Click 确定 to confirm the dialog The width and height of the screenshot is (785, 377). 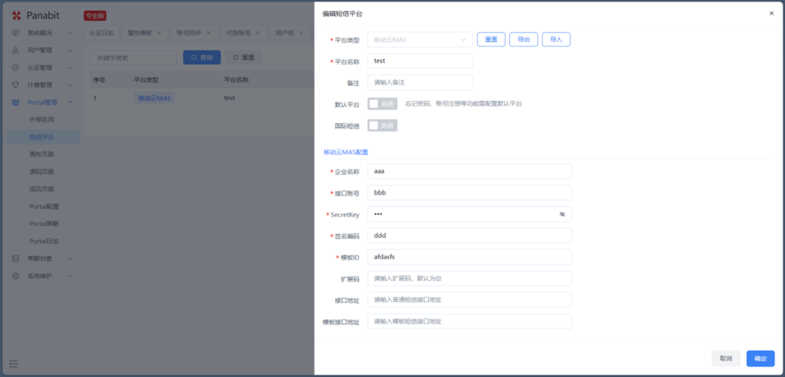point(760,359)
